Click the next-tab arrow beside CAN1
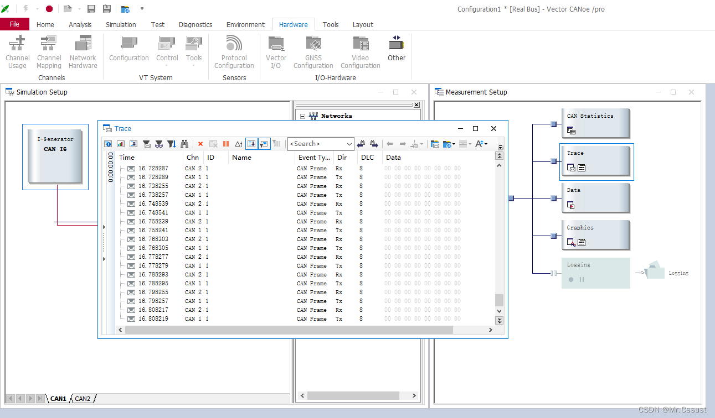The image size is (715, 418). point(30,399)
